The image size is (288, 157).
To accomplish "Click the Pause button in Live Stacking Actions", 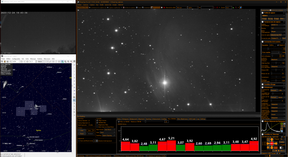I will [x=82, y=134].
